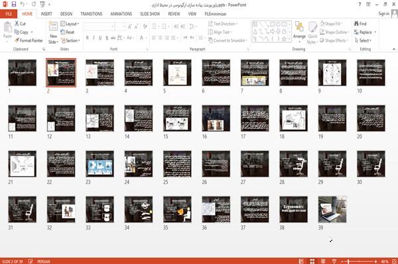This screenshot has height=264, width=398.
Task: Click the Undo arrow in title bar
Action: (x=23, y=5)
